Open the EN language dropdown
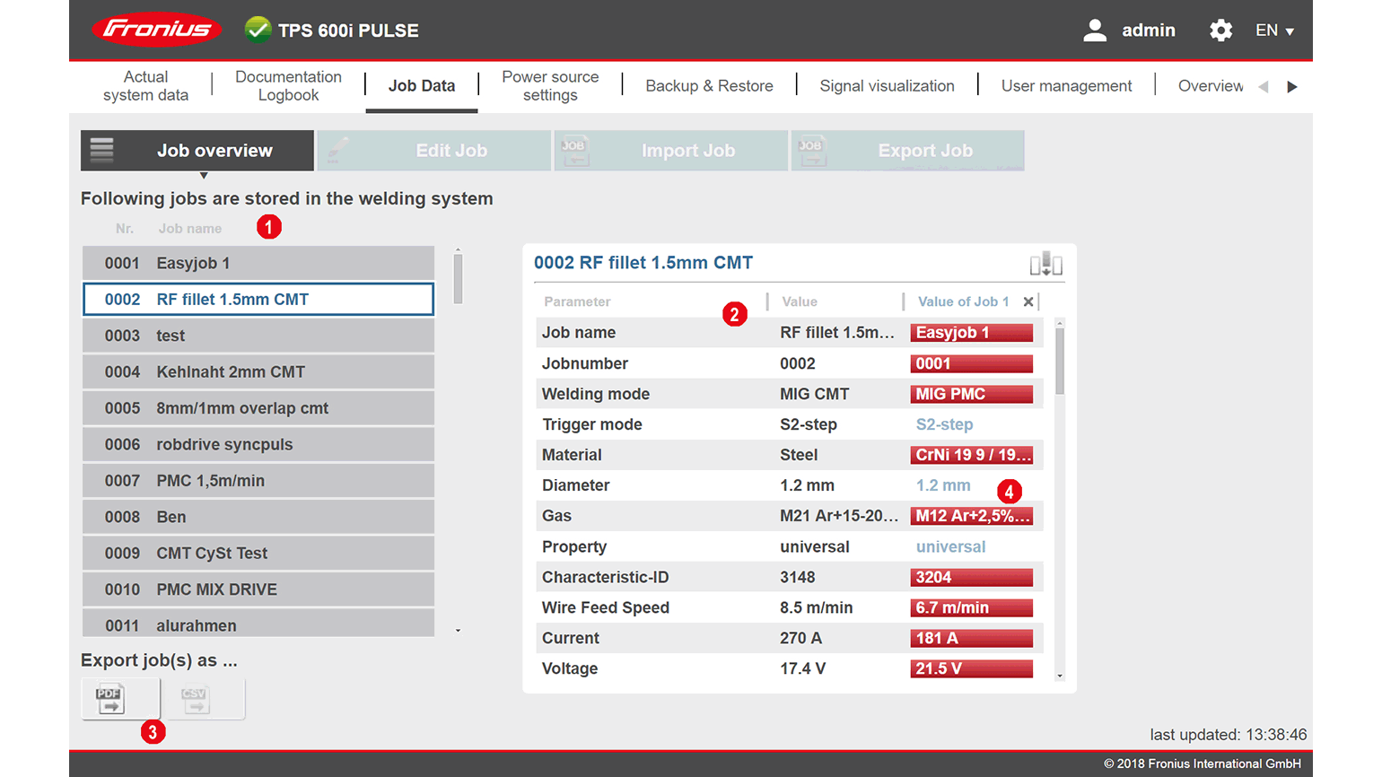Viewport: 1382px width, 777px height. click(1274, 31)
